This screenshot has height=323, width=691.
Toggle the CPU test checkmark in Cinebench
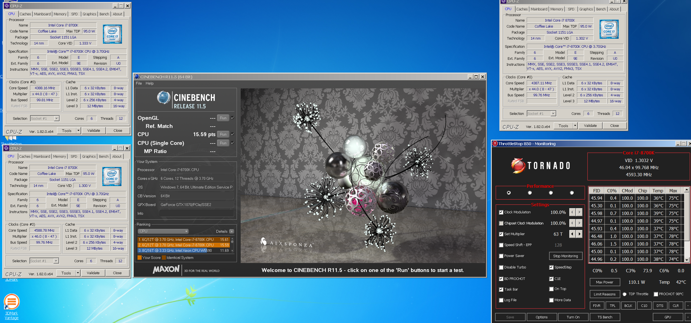click(233, 134)
